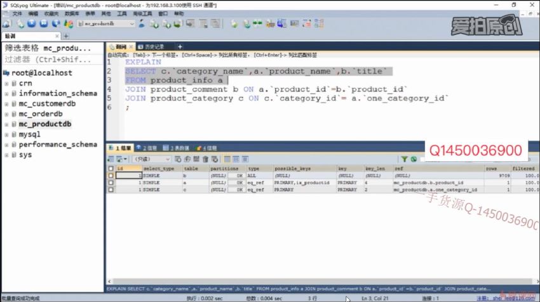Expand the mc_orderdb tree node
Image resolution: width=540 pixels, height=302 pixels.
point(6,114)
